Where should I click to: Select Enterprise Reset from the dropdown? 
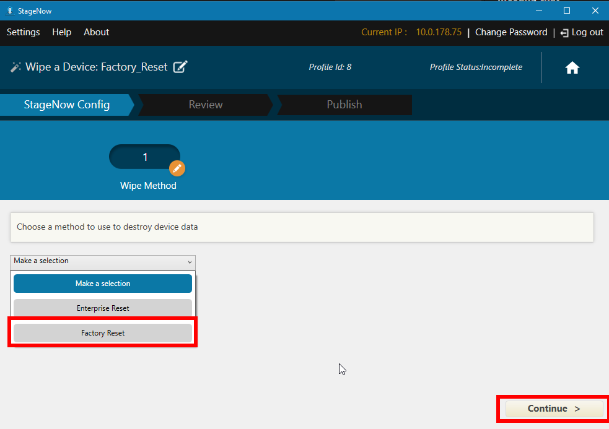coord(102,308)
